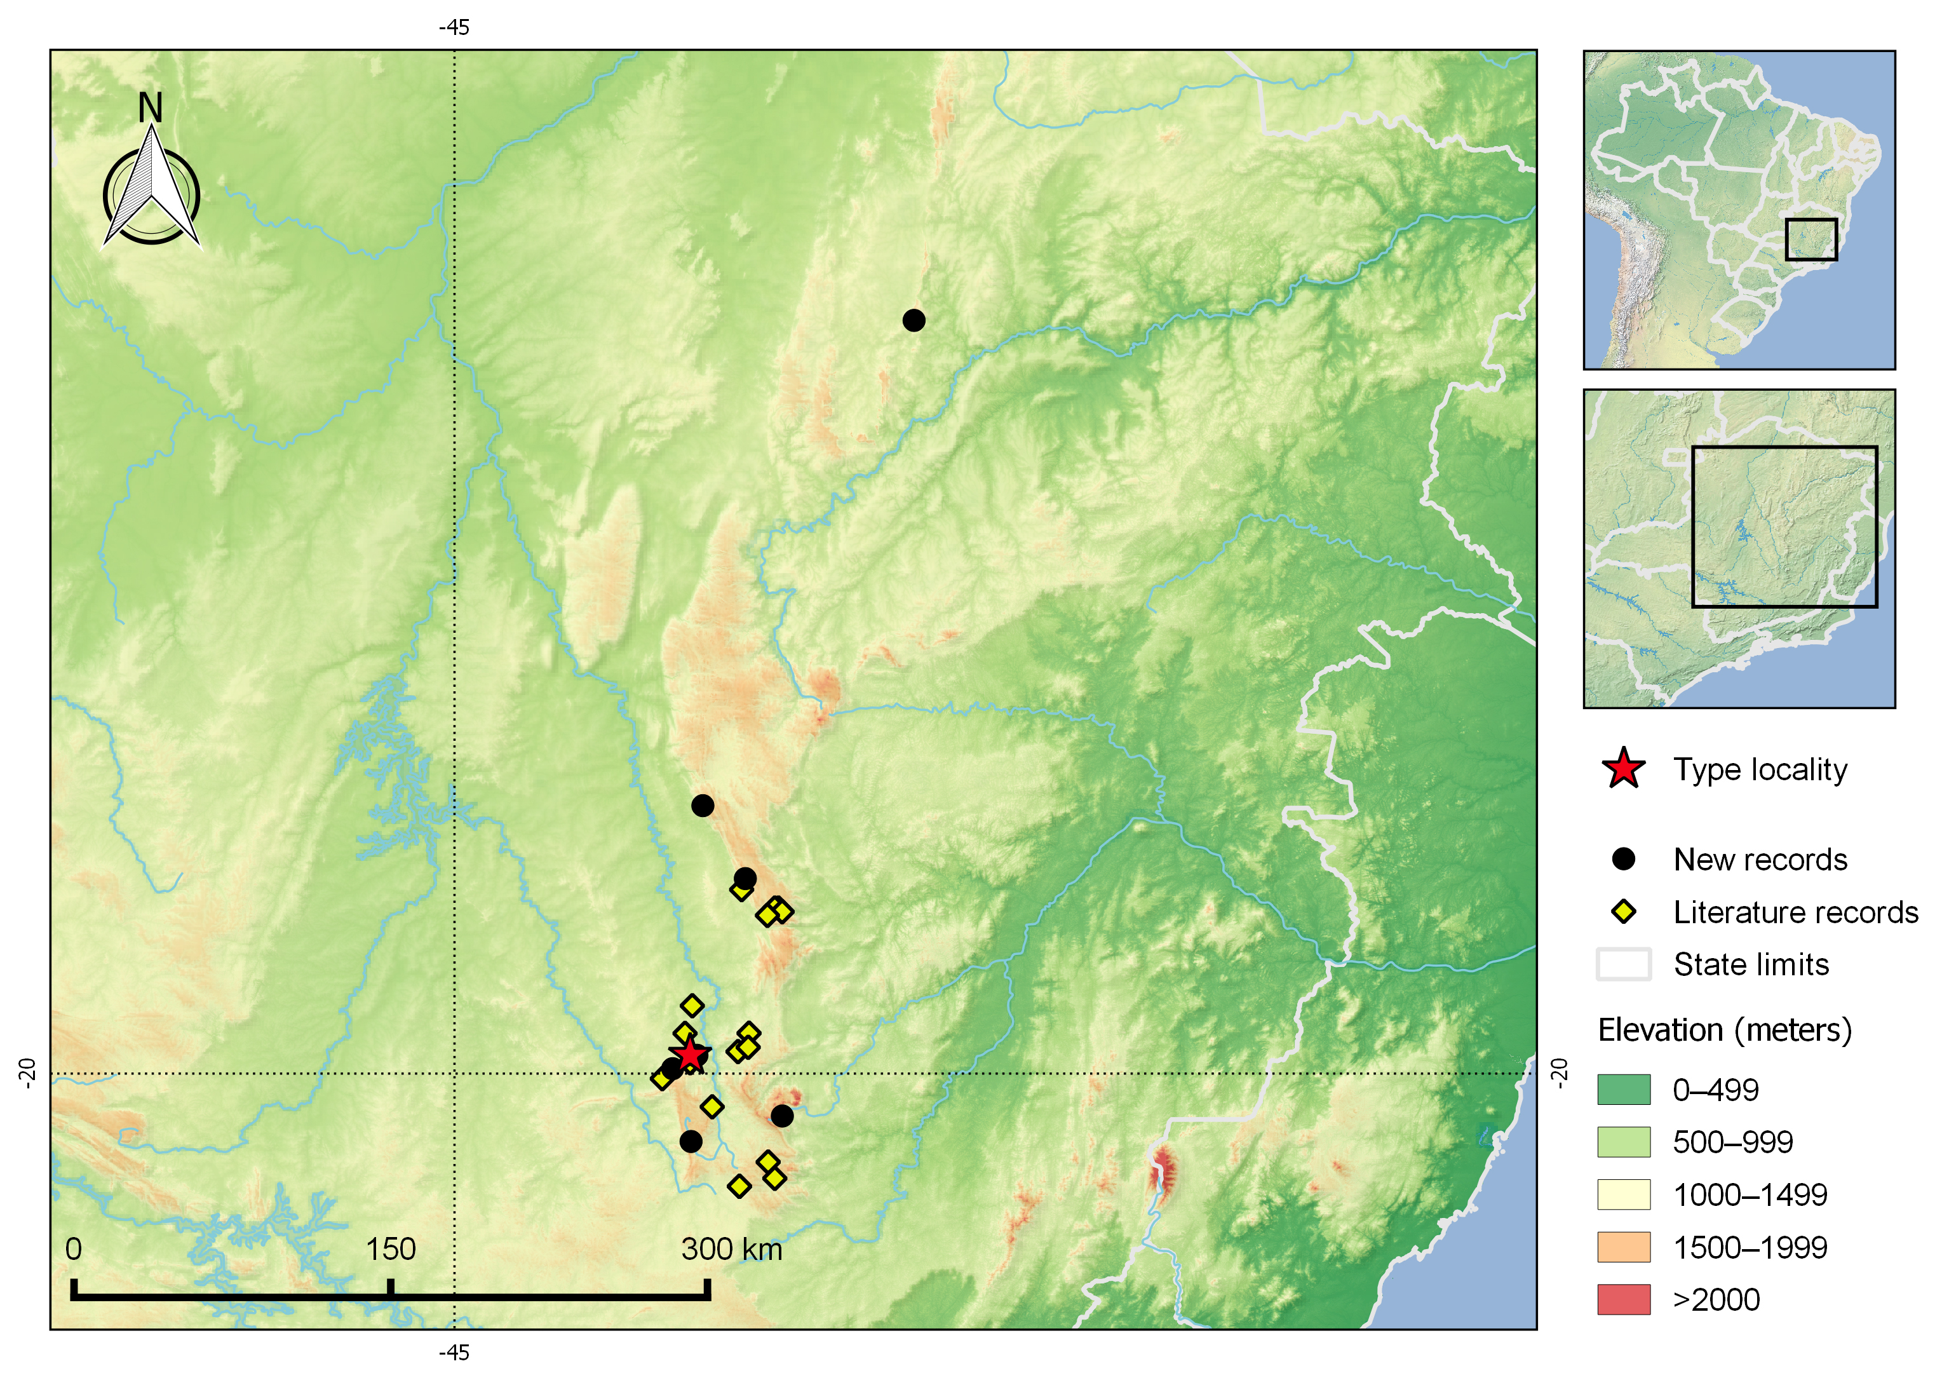
Task: Click the Type locality legend label
Action: coord(1760,769)
